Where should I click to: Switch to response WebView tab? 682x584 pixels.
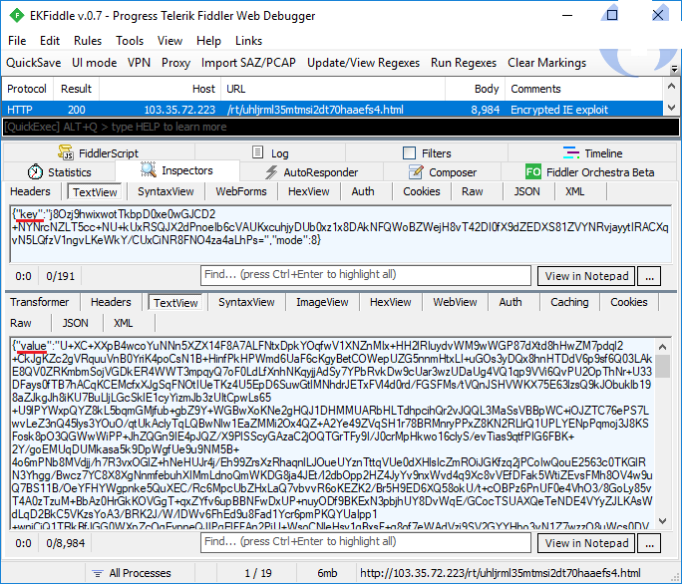point(455,302)
